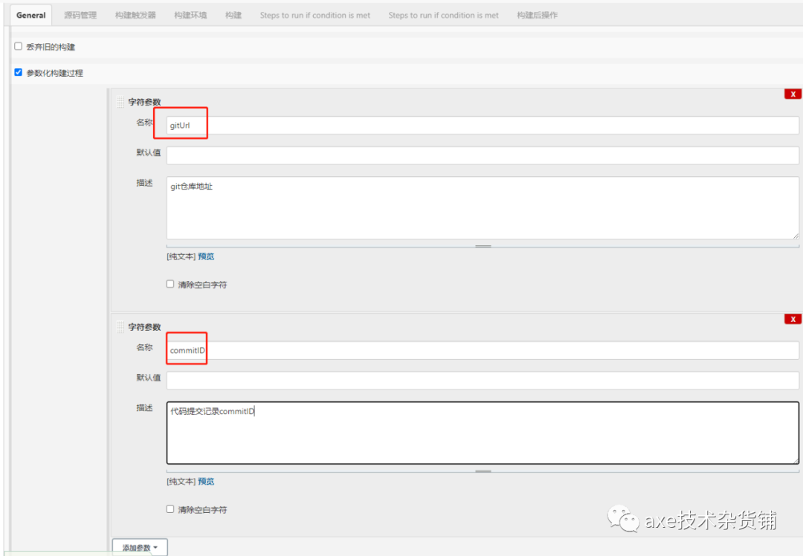This screenshot has height=556, width=803.
Task: Click default value field of commitID parameter
Action: pos(483,381)
